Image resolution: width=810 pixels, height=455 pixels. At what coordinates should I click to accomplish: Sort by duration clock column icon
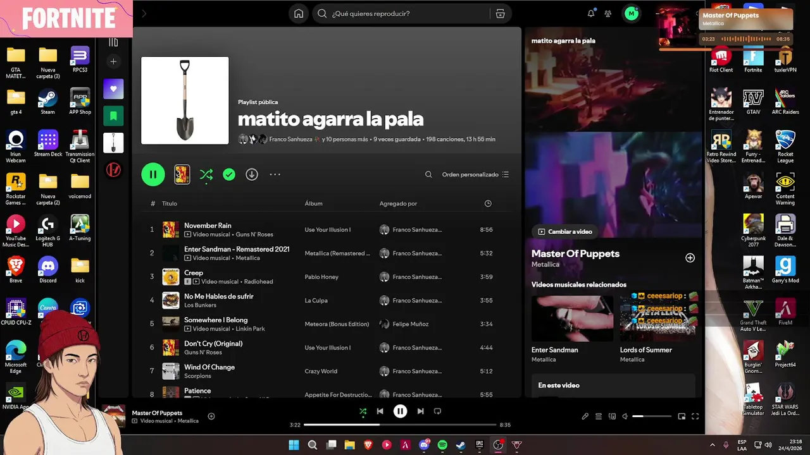(x=488, y=203)
